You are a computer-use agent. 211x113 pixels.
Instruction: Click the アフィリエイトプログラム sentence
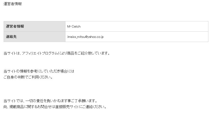(57, 53)
